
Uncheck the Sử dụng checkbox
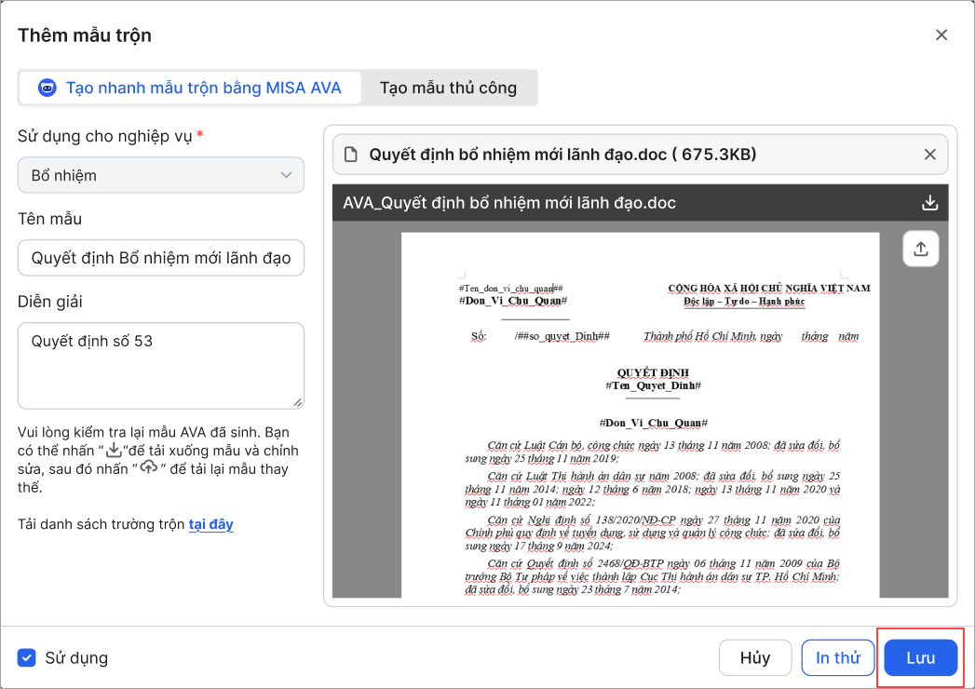tap(27, 657)
